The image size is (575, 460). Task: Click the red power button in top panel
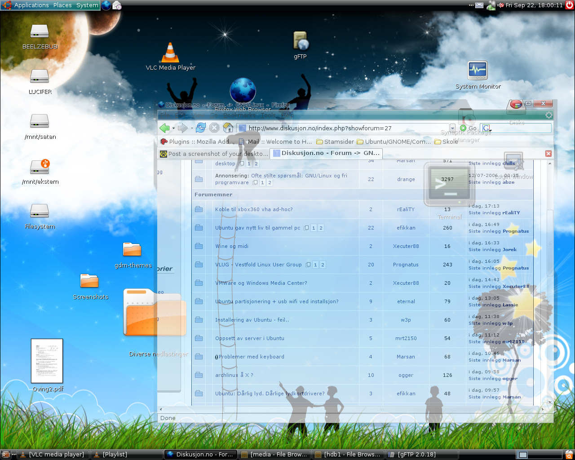click(569, 5)
